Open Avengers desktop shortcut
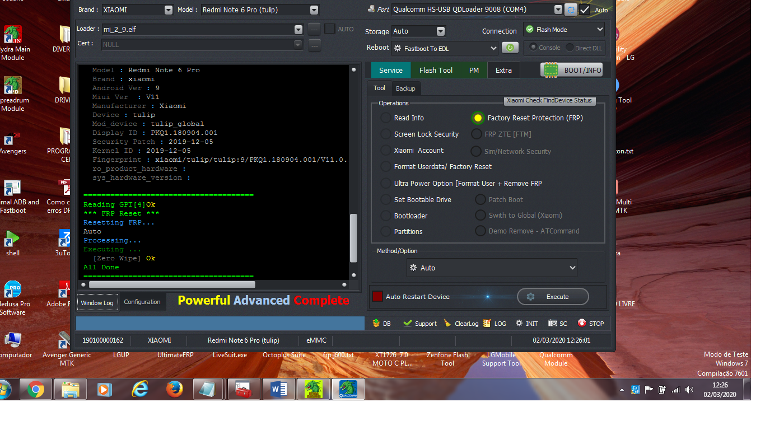 click(x=13, y=143)
